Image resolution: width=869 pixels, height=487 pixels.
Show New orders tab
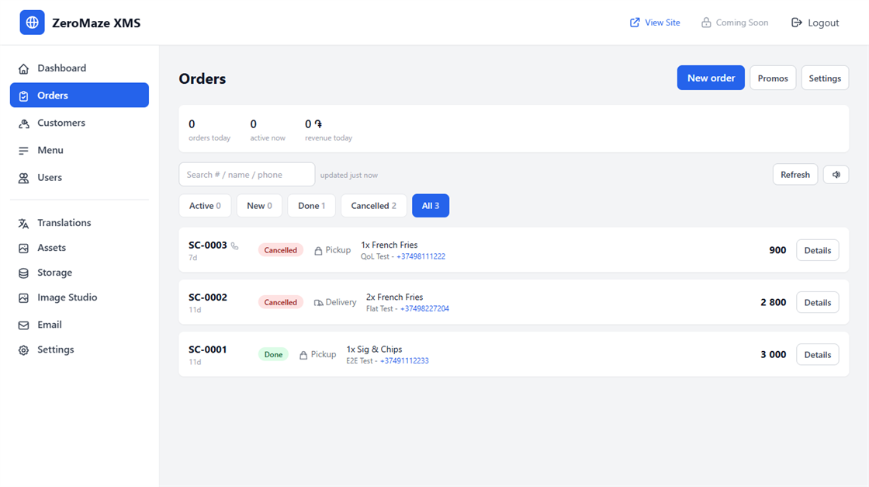259,206
